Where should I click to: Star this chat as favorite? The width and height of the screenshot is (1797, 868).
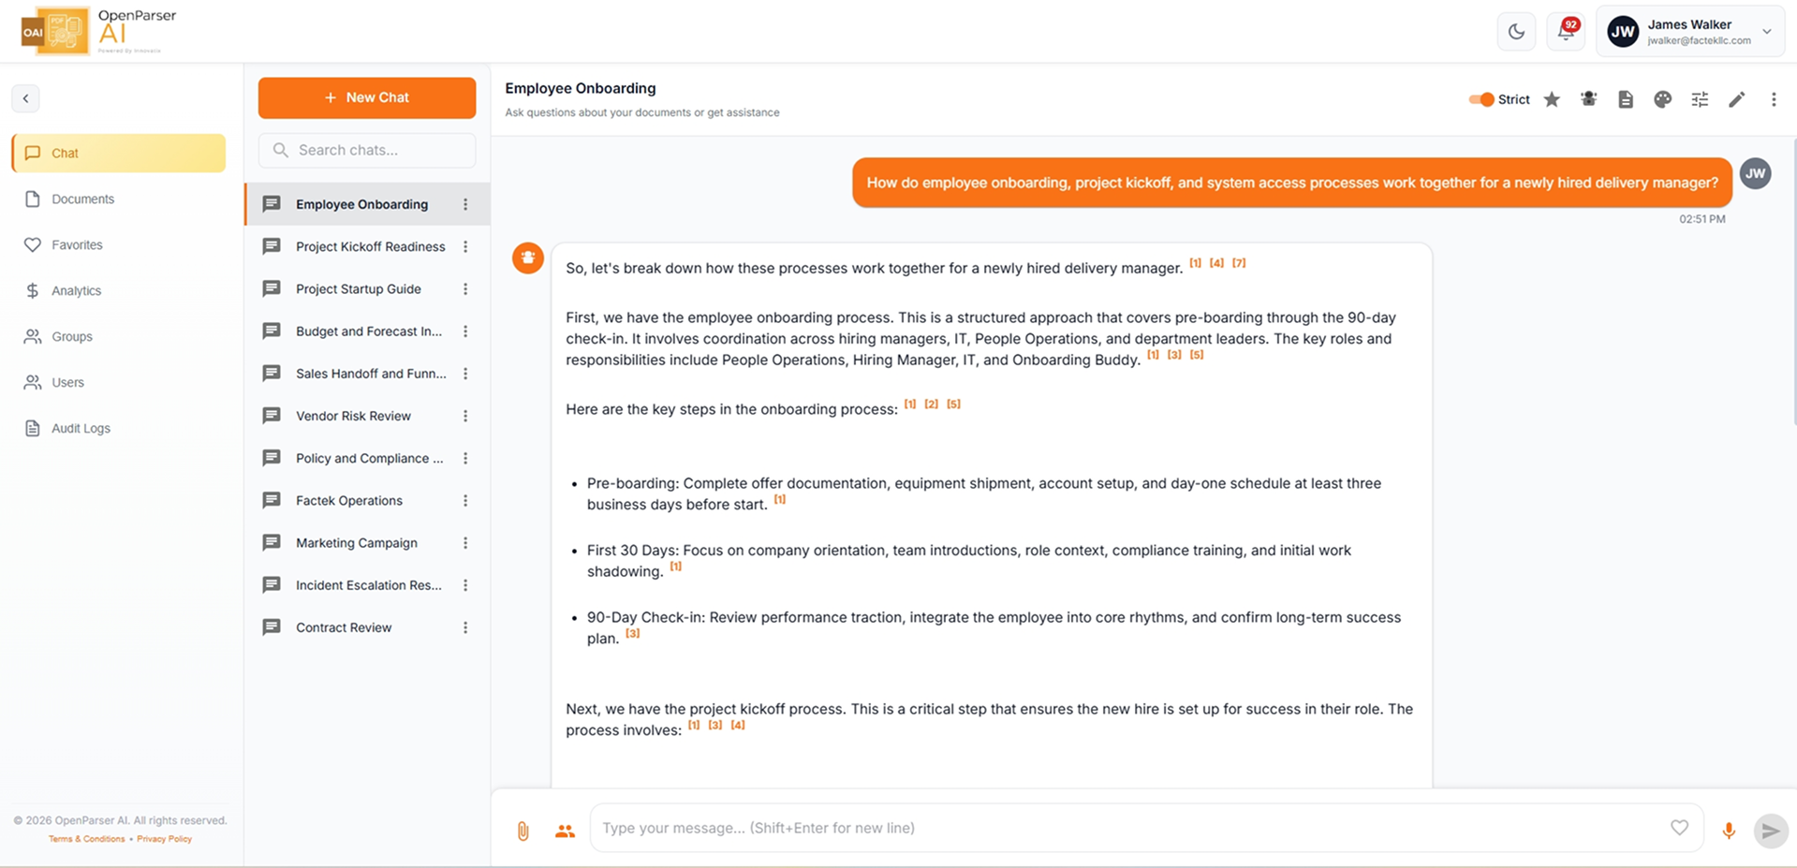(x=1552, y=99)
